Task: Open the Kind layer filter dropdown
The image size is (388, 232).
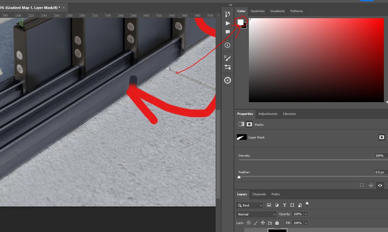Action: coord(249,205)
